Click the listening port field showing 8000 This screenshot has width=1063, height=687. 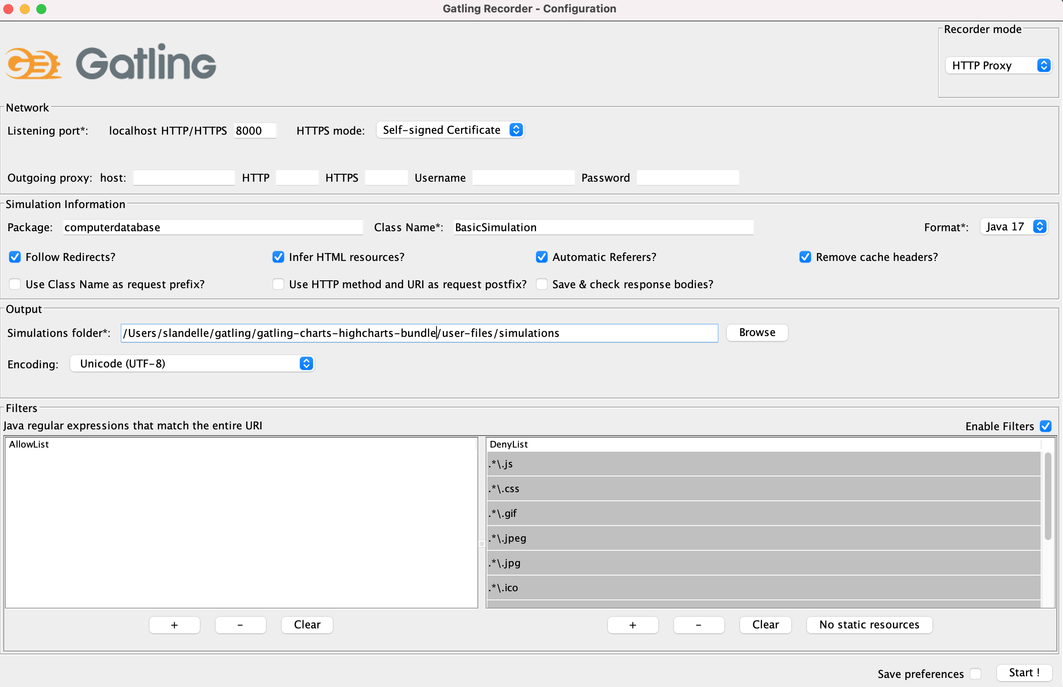click(255, 131)
